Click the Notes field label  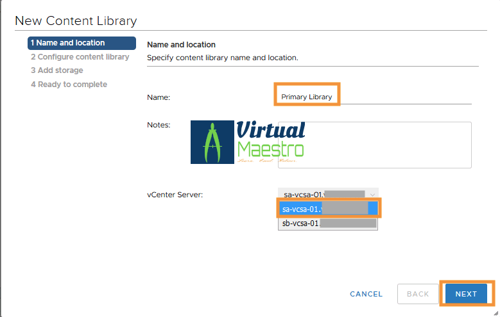pos(159,125)
